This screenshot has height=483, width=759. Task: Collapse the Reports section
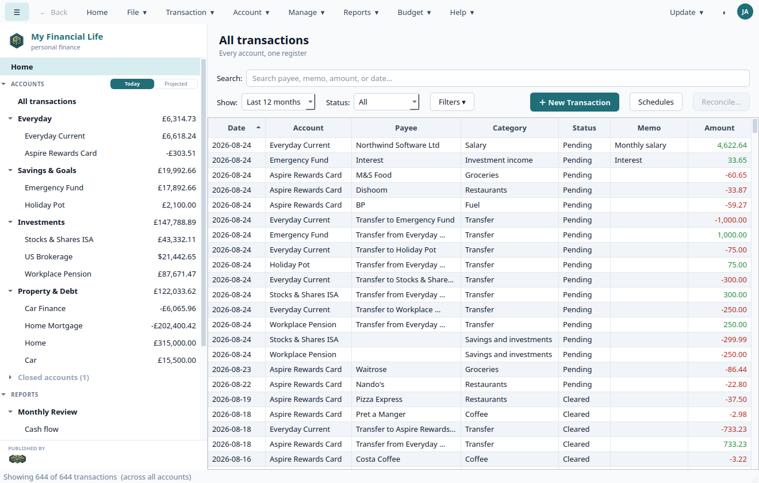click(x=4, y=394)
